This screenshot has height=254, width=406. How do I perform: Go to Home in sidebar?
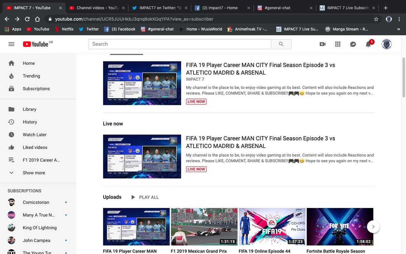(38, 63)
